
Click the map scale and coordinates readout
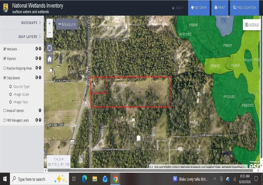[x=58, y=162]
